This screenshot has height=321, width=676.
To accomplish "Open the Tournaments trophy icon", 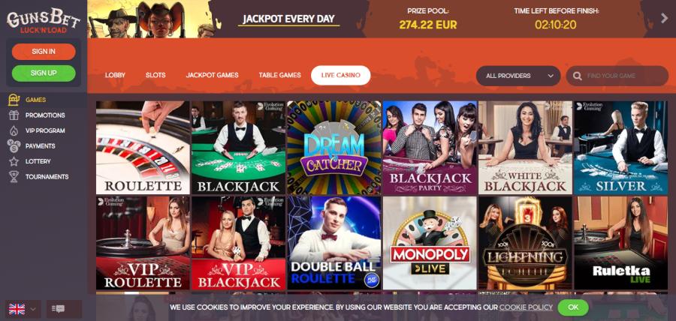I will click(14, 177).
